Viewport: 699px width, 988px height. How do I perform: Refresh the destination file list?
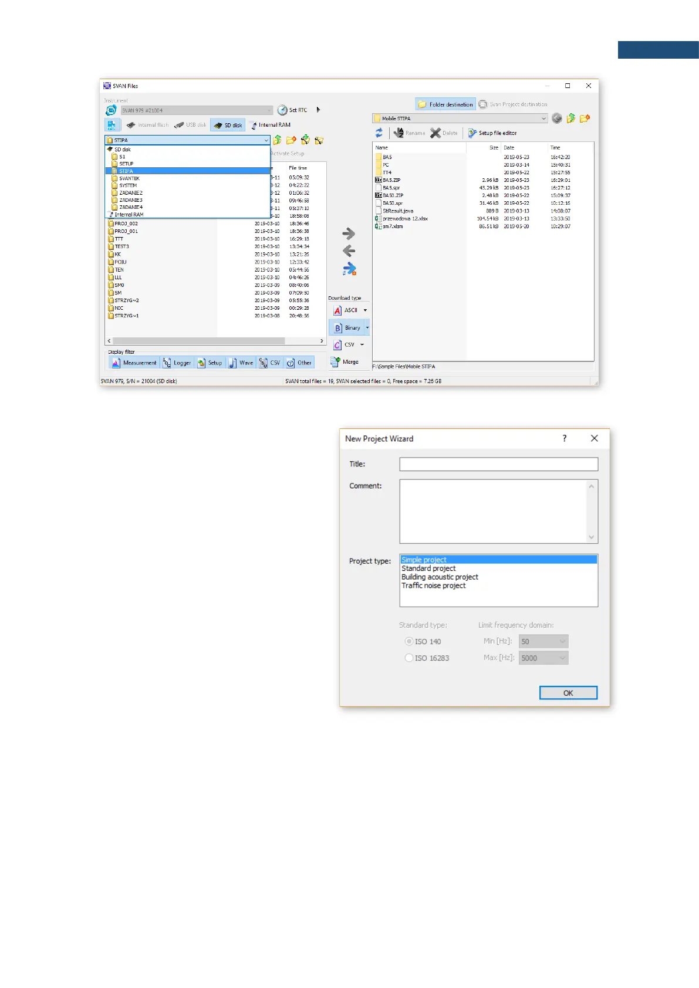pos(379,133)
